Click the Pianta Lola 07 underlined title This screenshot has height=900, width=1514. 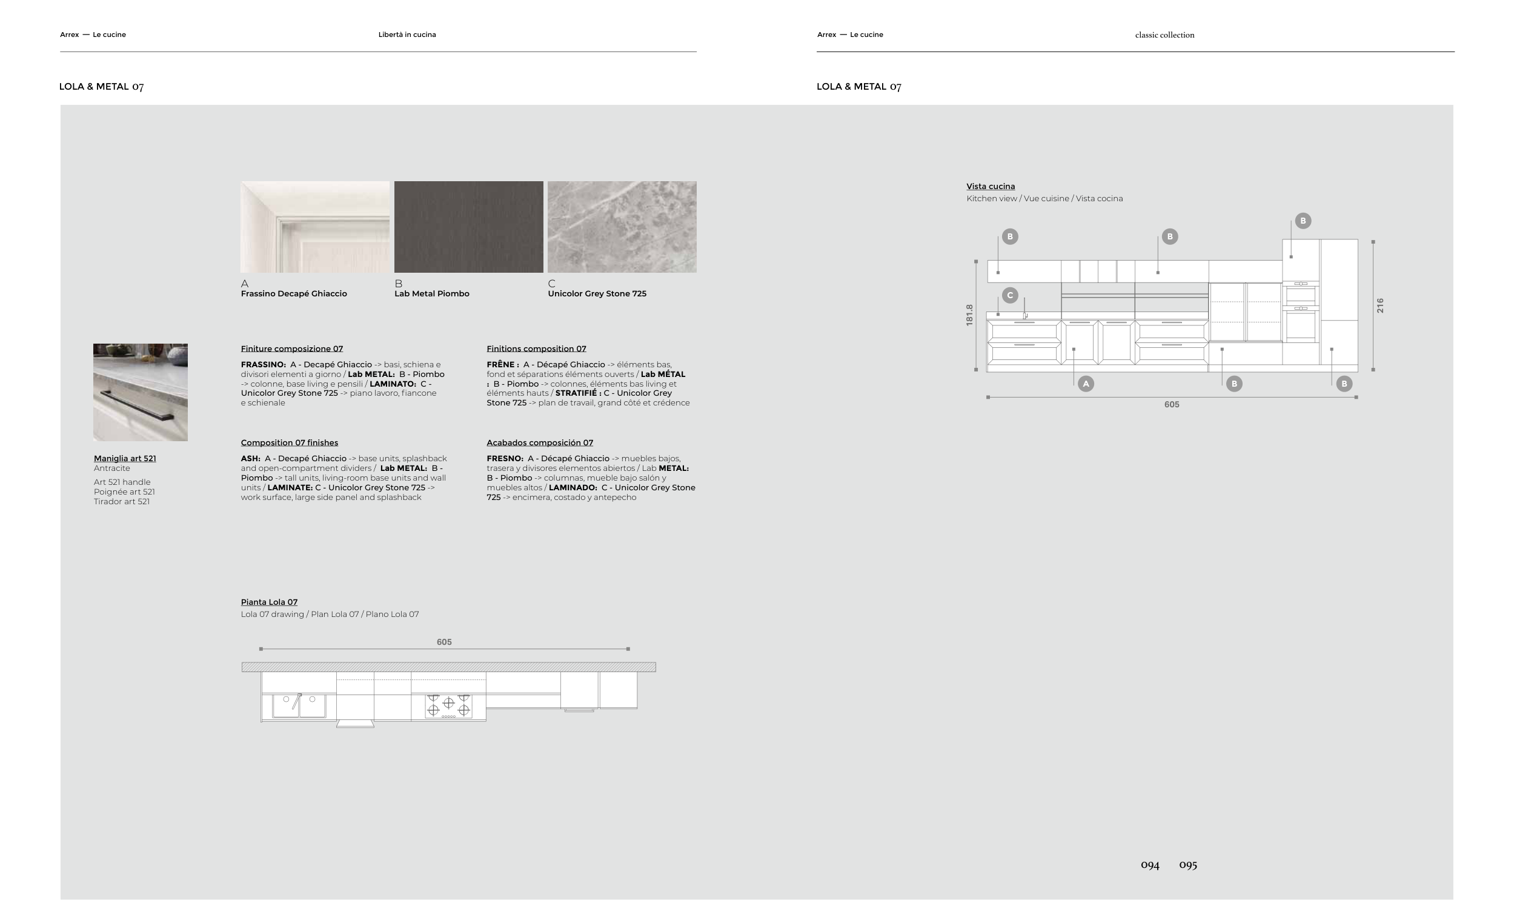[x=269, y=602]
